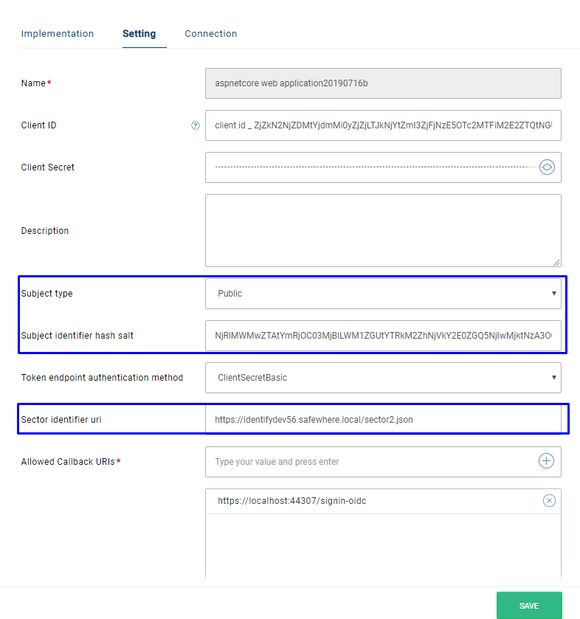Click inside the Description text area
Image resolution: width=580 pixels, height=619 pixels.
tap(383, 230)
